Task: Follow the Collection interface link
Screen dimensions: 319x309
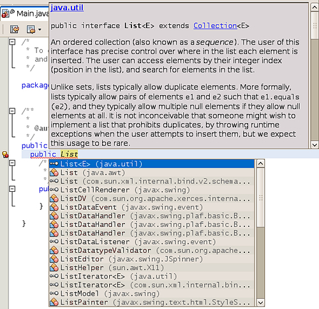Action: (x=215, y=25)
